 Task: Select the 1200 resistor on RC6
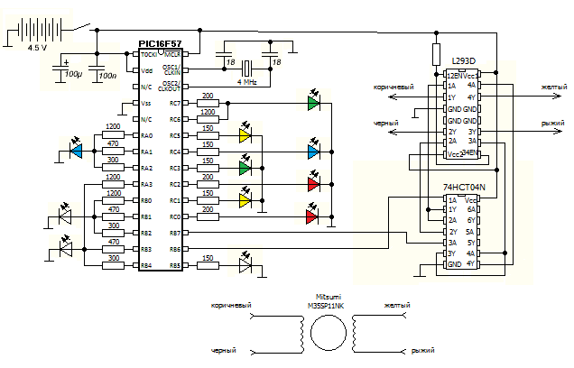208,119
